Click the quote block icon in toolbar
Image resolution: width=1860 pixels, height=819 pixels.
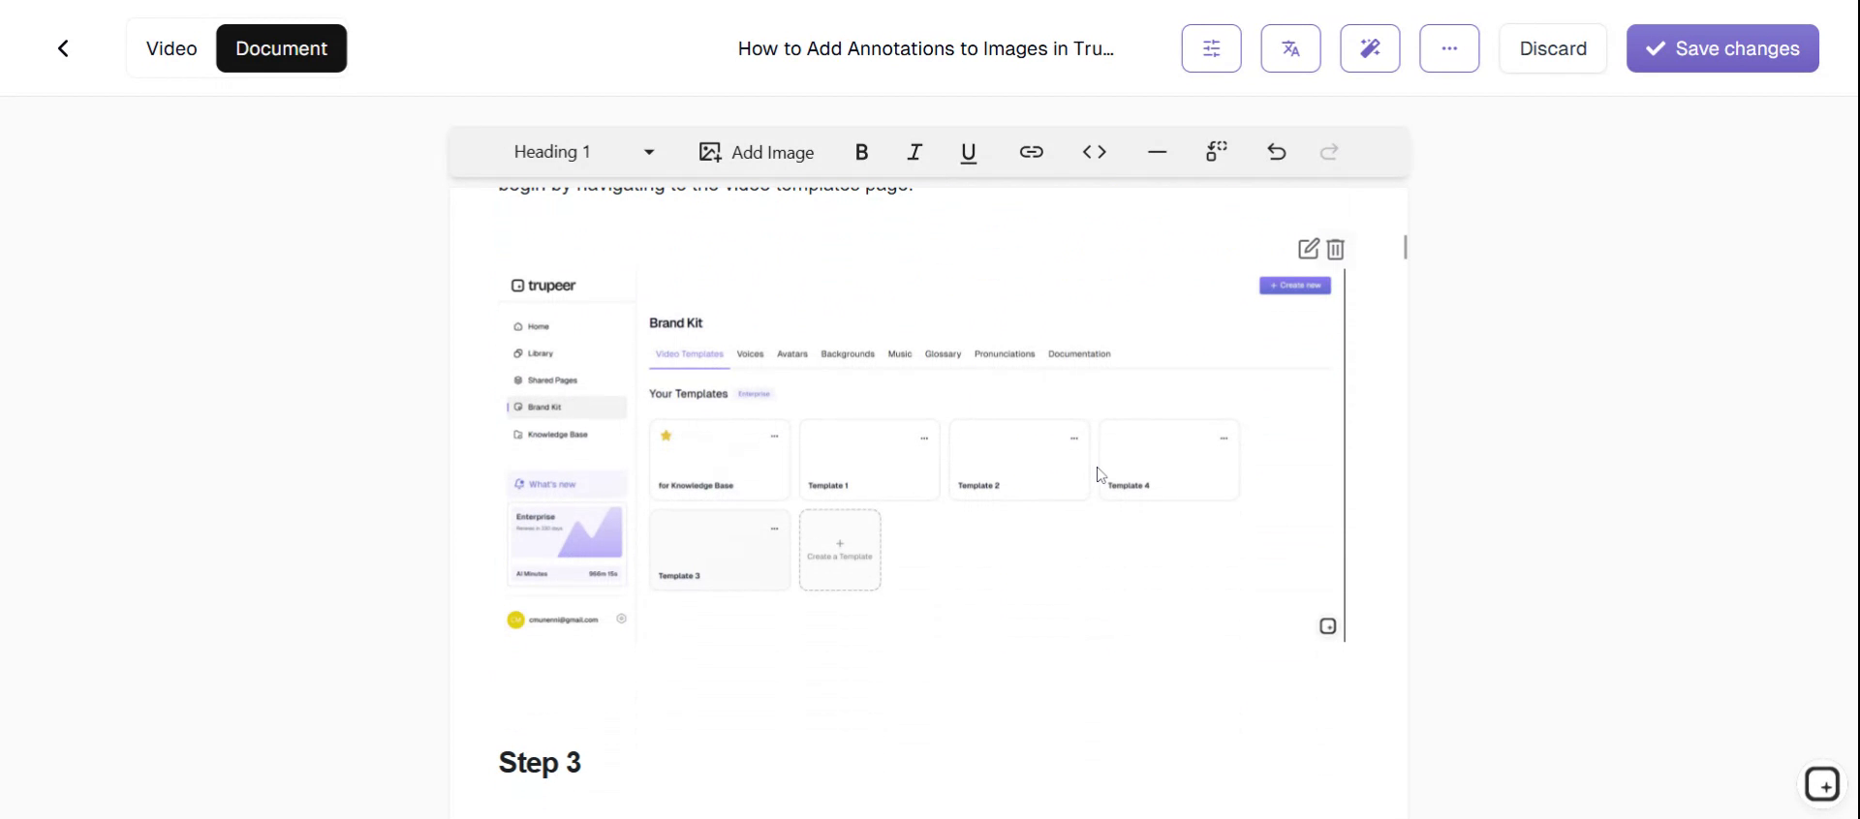(x=1217, y=152)
